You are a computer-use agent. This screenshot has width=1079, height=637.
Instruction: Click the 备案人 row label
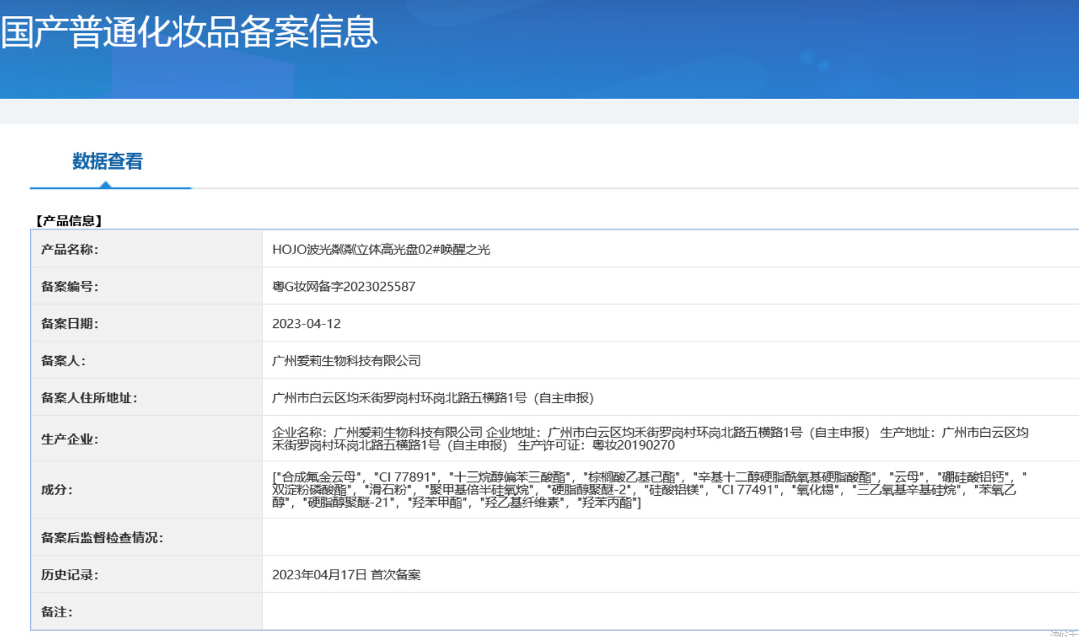click(63, 361)
